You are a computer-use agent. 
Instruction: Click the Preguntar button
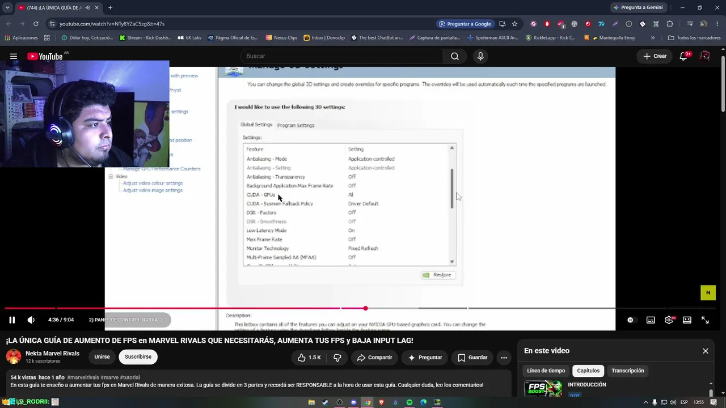pyautogui.click(x=425, y=358)
